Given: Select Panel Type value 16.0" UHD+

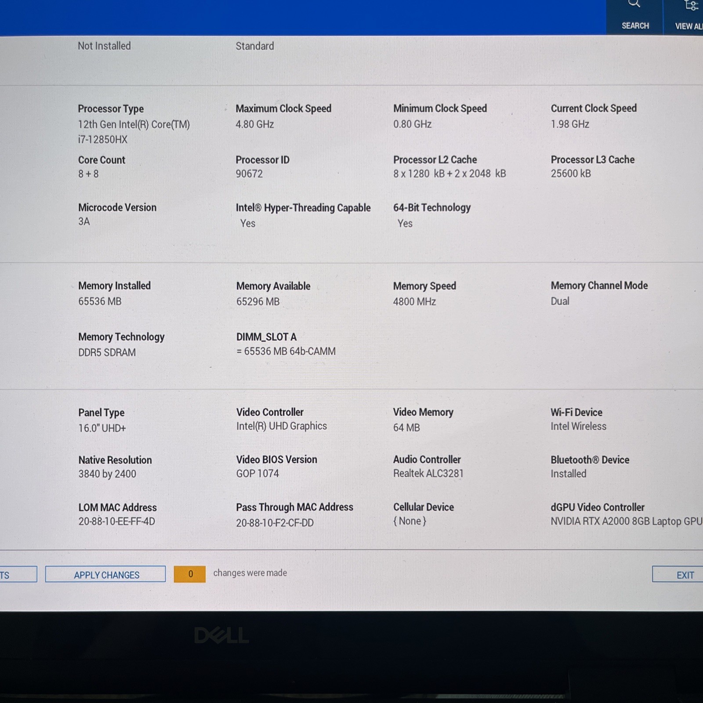Looking at the screenshot, I should click(102, 428).
